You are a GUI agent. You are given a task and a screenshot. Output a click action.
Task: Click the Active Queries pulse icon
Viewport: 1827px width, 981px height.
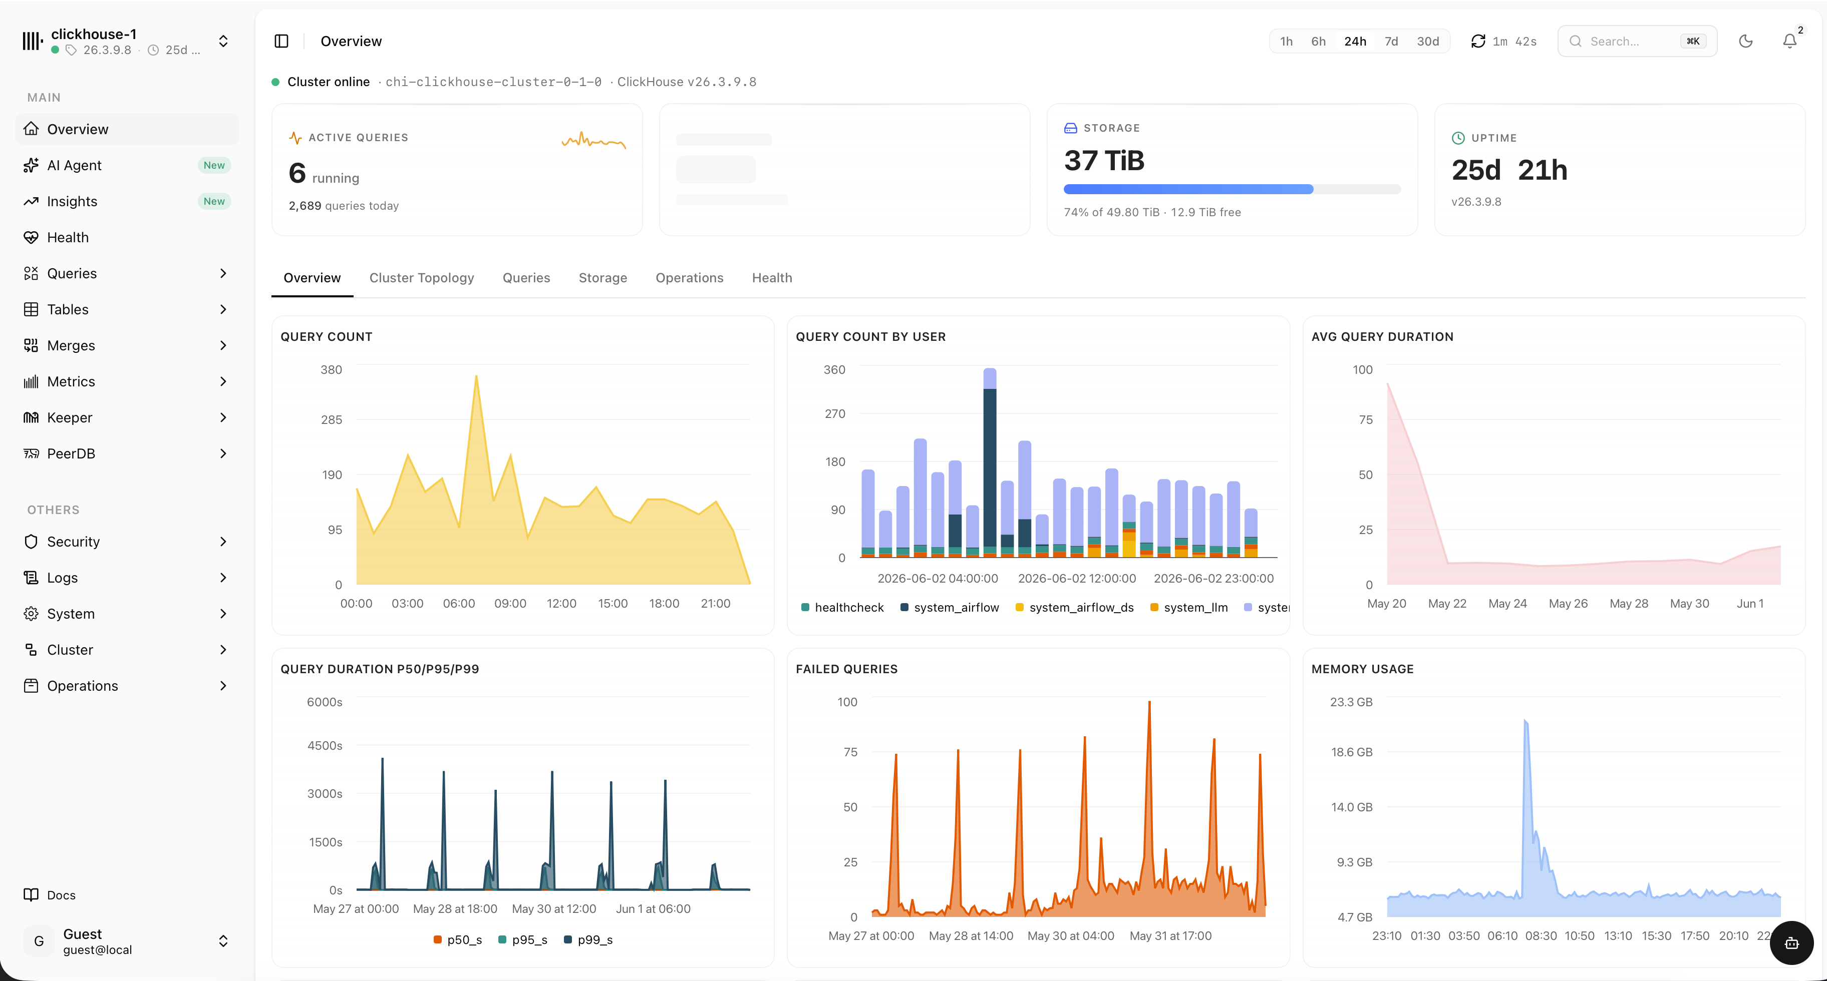[296, 138]
